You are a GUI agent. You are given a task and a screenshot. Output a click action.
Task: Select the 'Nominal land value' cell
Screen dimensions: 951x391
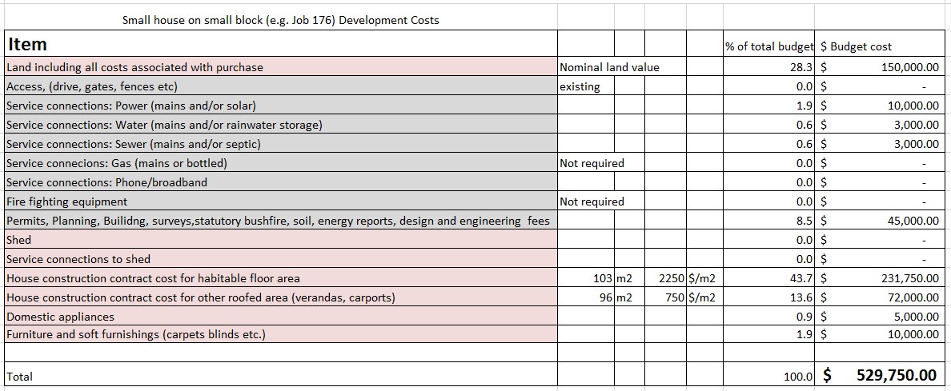[609, 67]
